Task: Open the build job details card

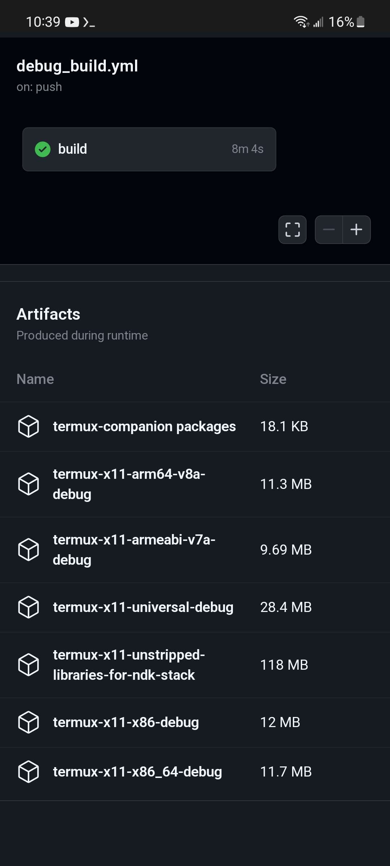Action: coord(149,149)
